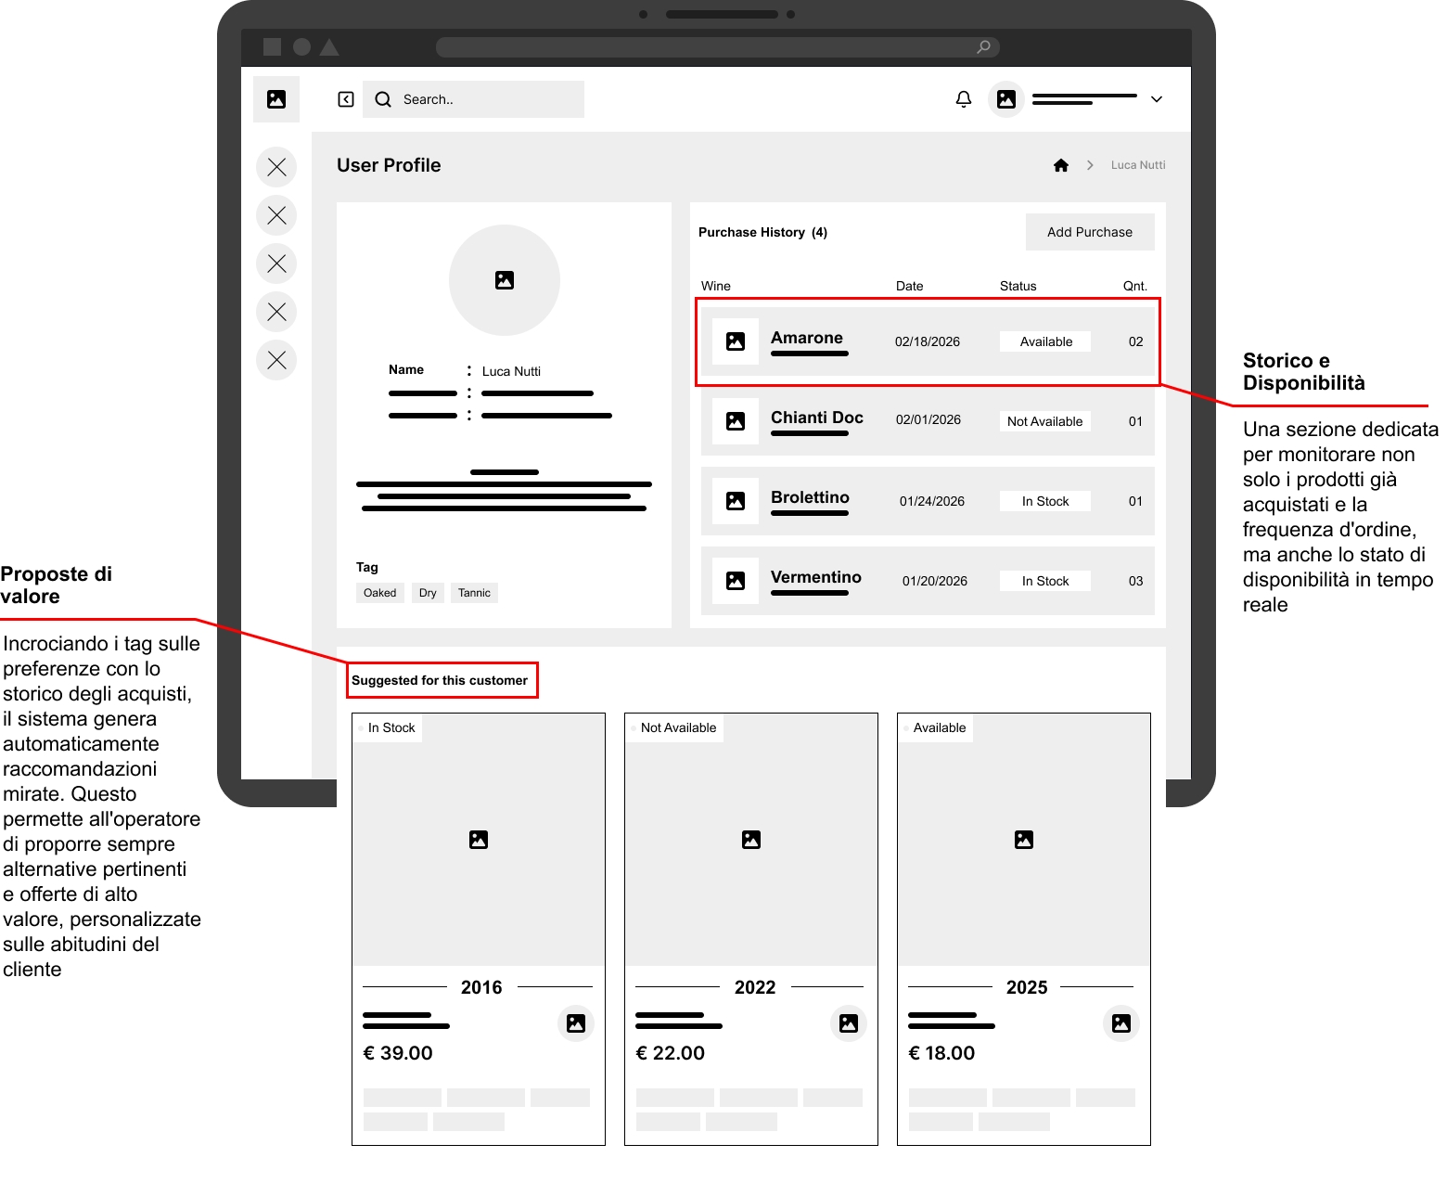Open Amarone wine thumbnail

736,341
